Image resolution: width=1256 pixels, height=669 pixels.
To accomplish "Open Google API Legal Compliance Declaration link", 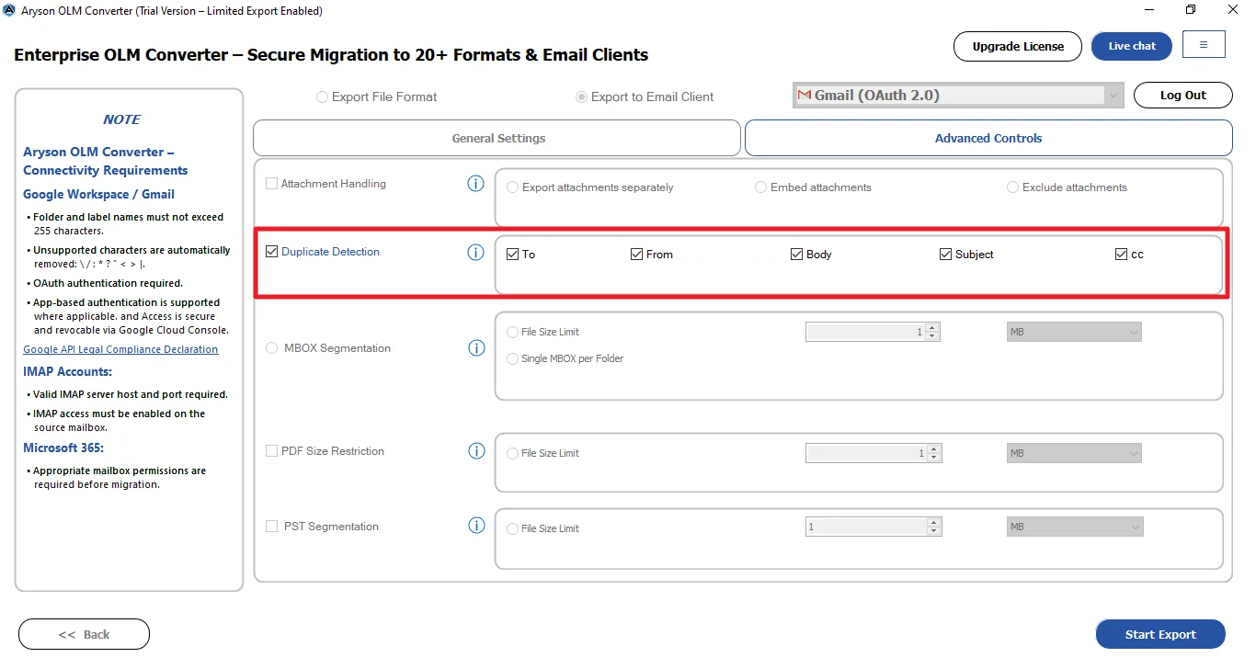I will (120, 349).
